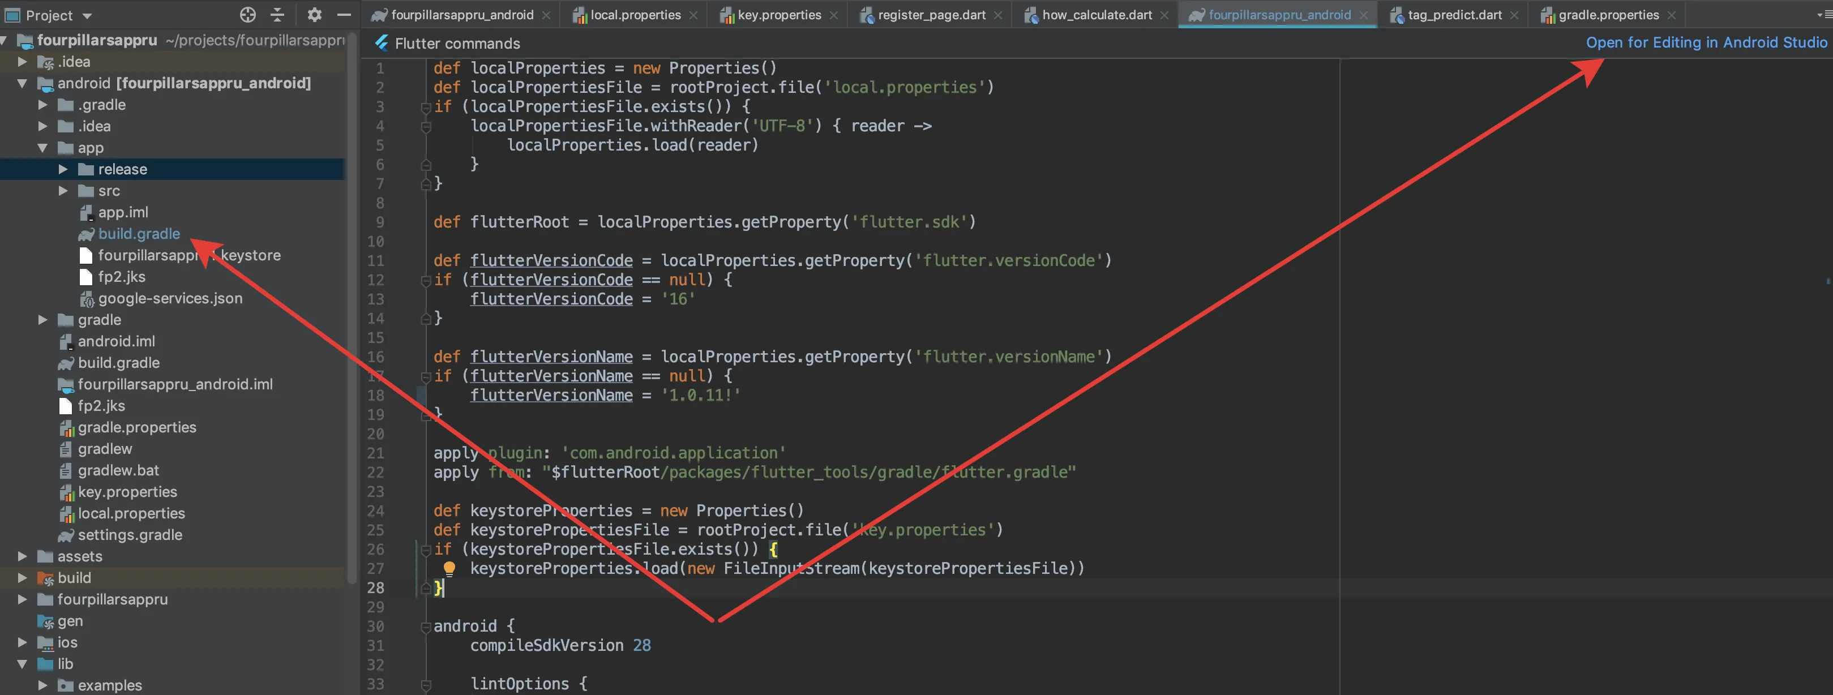The width and height of the screenshot is (1833, 695).
Task: Click the locate/scroll-from-source target icon
Action: (x=247, y=15)
